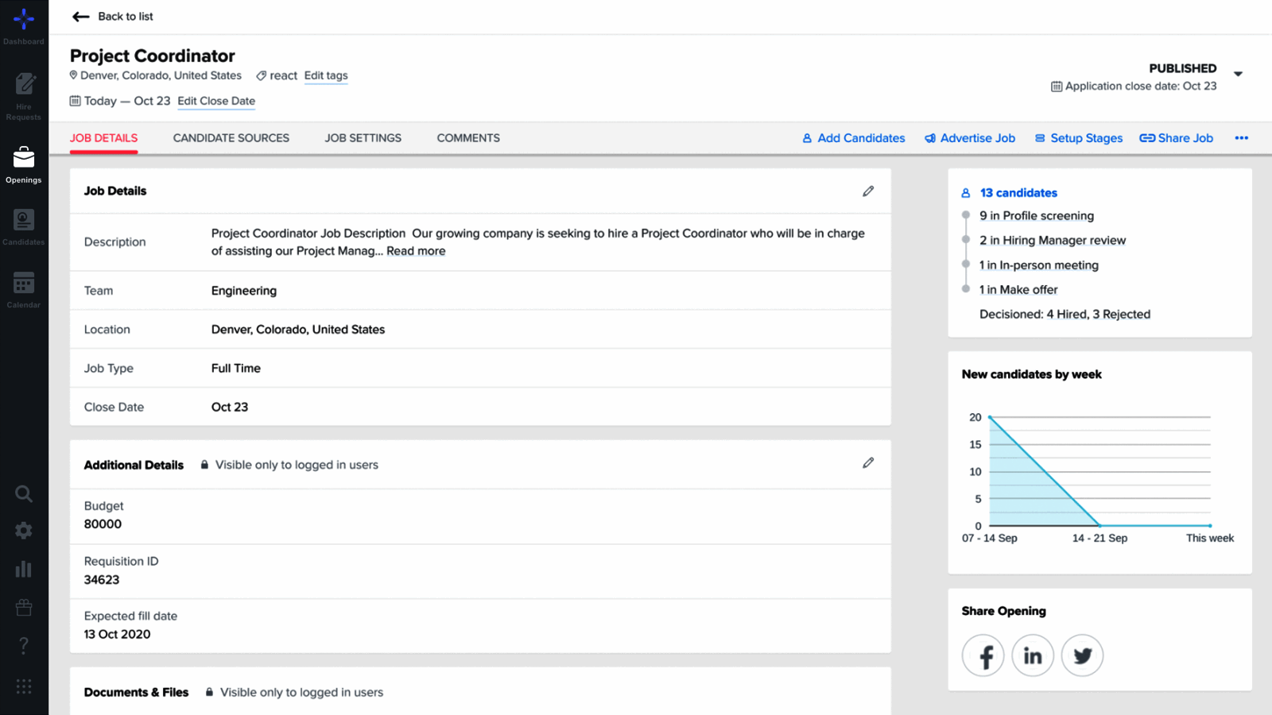Click the 13 candidates link

tap(1018, 193)
